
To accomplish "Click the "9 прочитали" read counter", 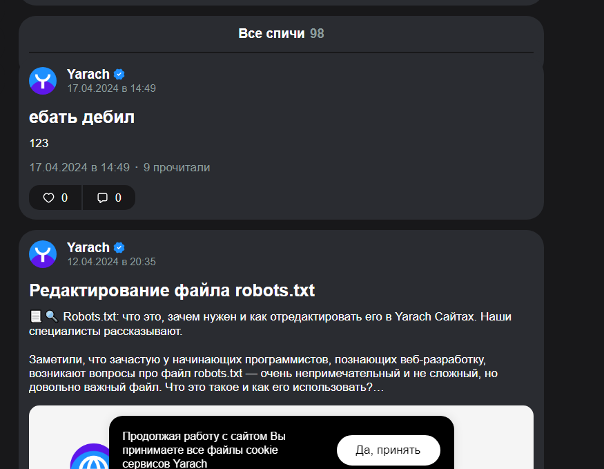I will tap(177, 168).
